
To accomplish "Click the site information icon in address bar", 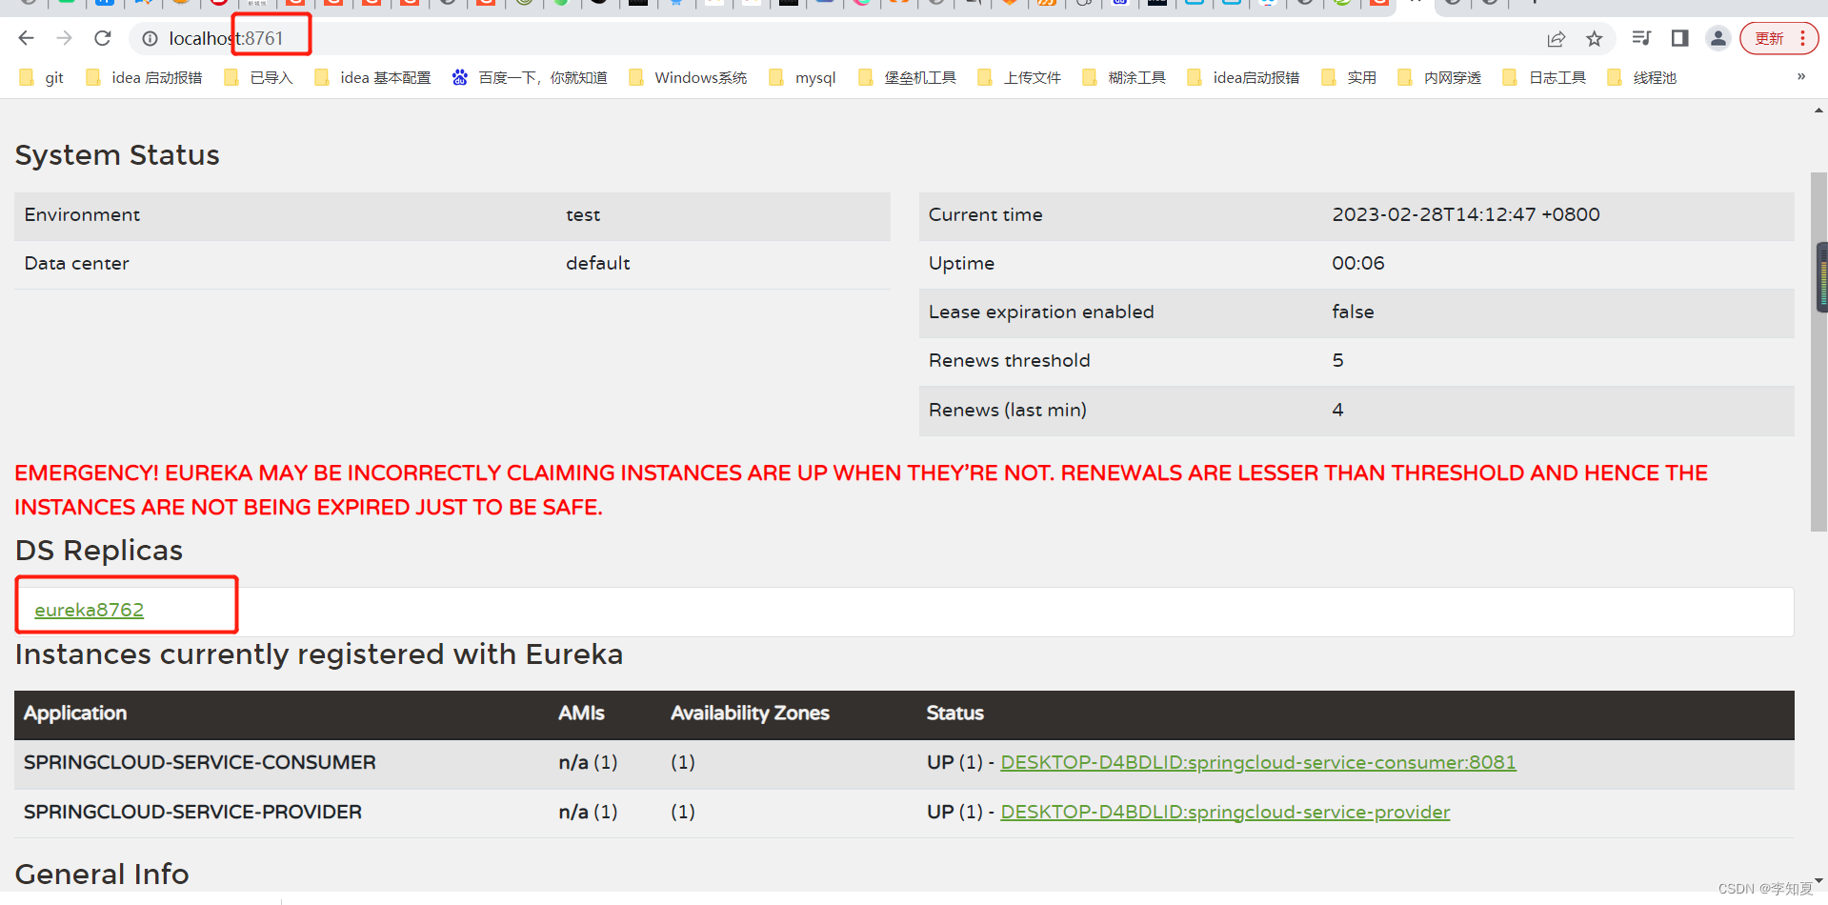I will pos(150,38).
